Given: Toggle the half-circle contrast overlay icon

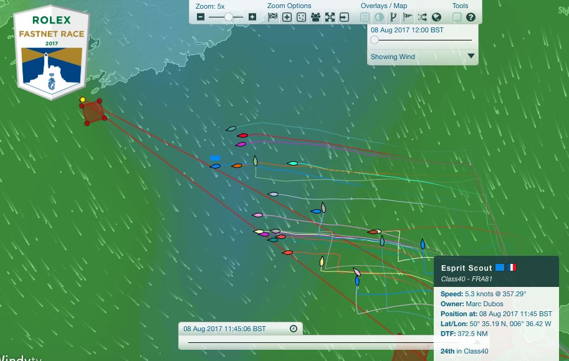Looking at the screenshot, I should pos(379,17).
